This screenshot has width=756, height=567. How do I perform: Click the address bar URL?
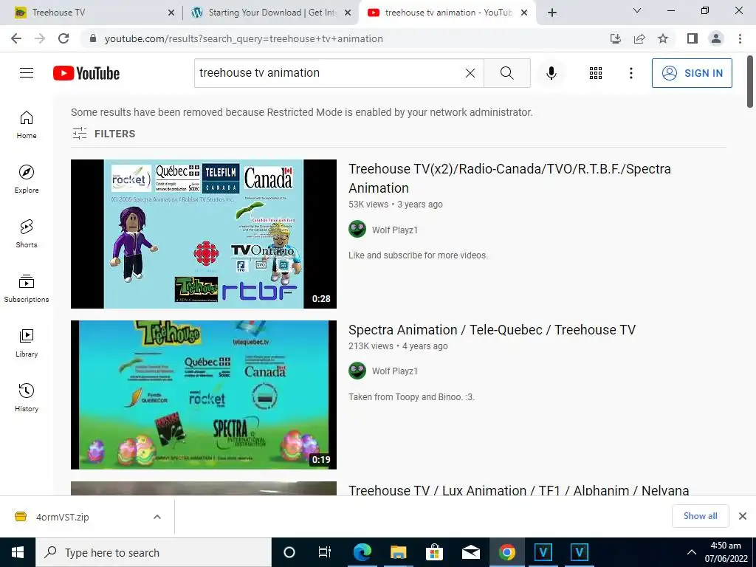(244, 38)
